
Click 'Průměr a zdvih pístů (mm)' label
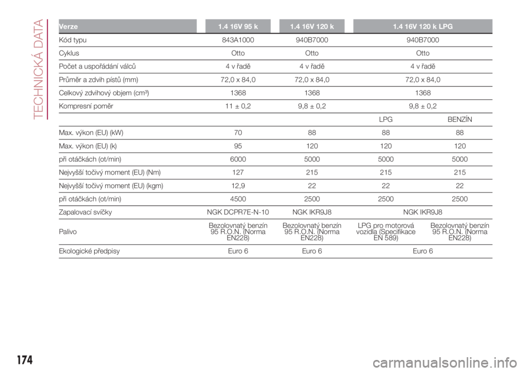pyautogui.click(x=98, y=80)
